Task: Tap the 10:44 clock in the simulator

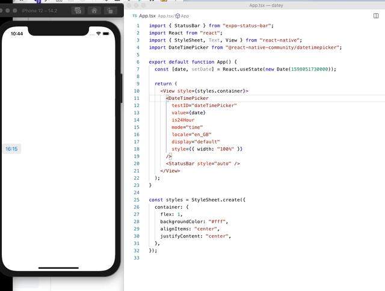Action: (17, 34)
